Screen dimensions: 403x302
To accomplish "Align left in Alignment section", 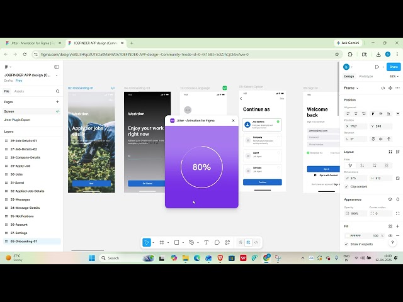I will click(348, 113).
